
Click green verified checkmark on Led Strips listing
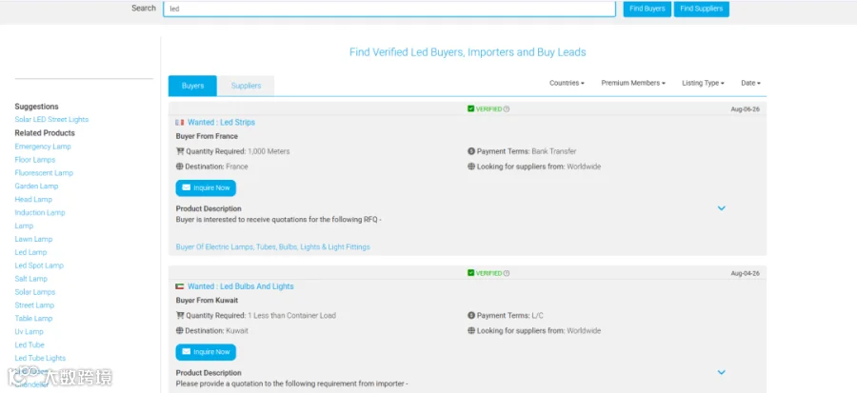470,108
